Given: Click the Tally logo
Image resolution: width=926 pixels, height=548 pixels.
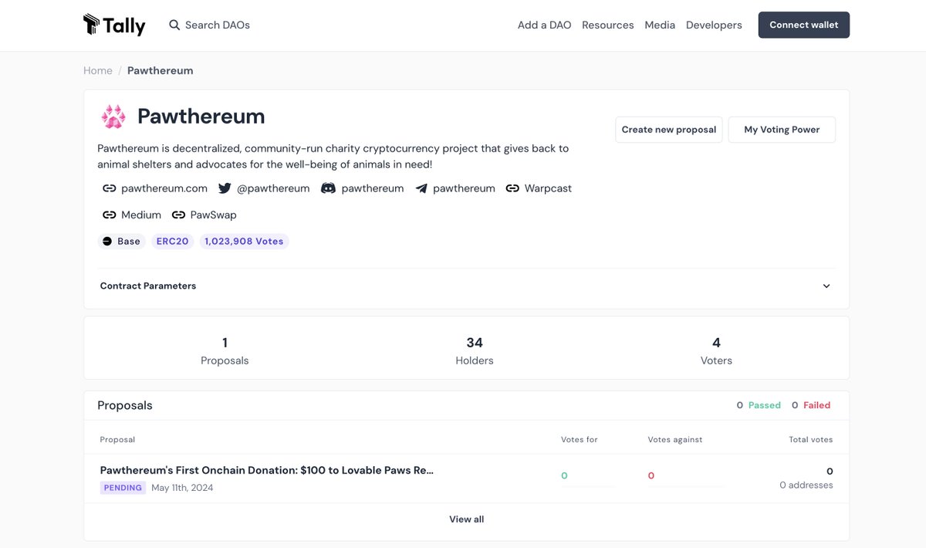Looking at the screenshot, I should click(114, 25).
